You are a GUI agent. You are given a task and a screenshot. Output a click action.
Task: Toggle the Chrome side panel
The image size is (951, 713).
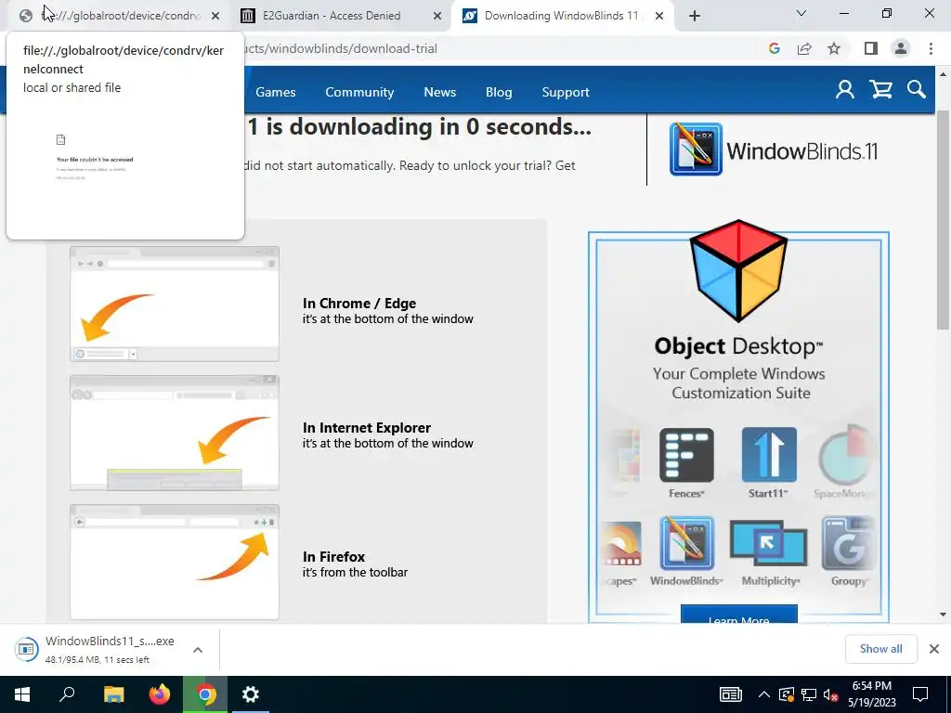(870, 48)
